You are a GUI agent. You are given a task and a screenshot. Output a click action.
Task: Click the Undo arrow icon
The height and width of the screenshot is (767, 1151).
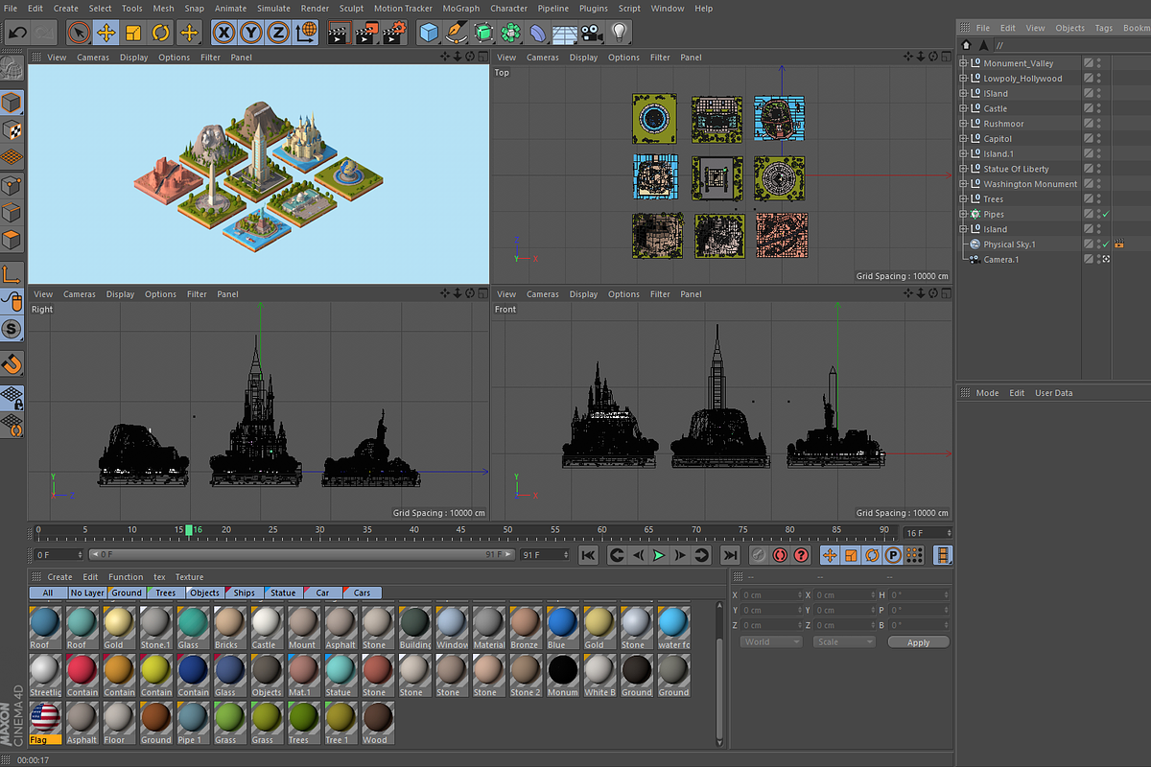point(16,33)
